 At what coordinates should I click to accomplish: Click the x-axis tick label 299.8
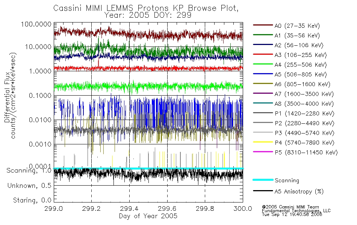(205, 208)
